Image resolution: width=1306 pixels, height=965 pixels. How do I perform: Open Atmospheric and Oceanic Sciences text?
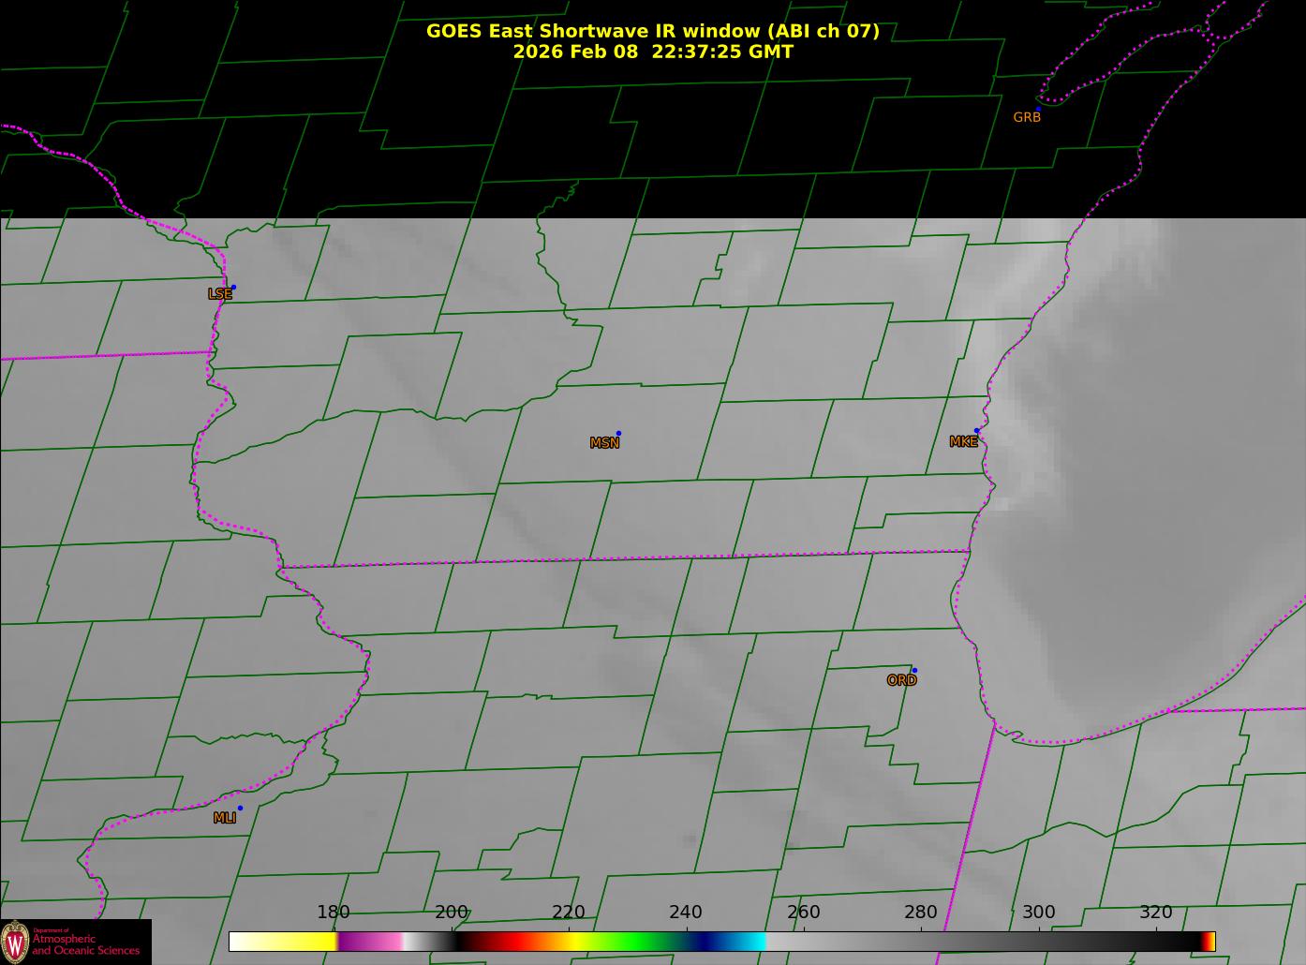86,944
